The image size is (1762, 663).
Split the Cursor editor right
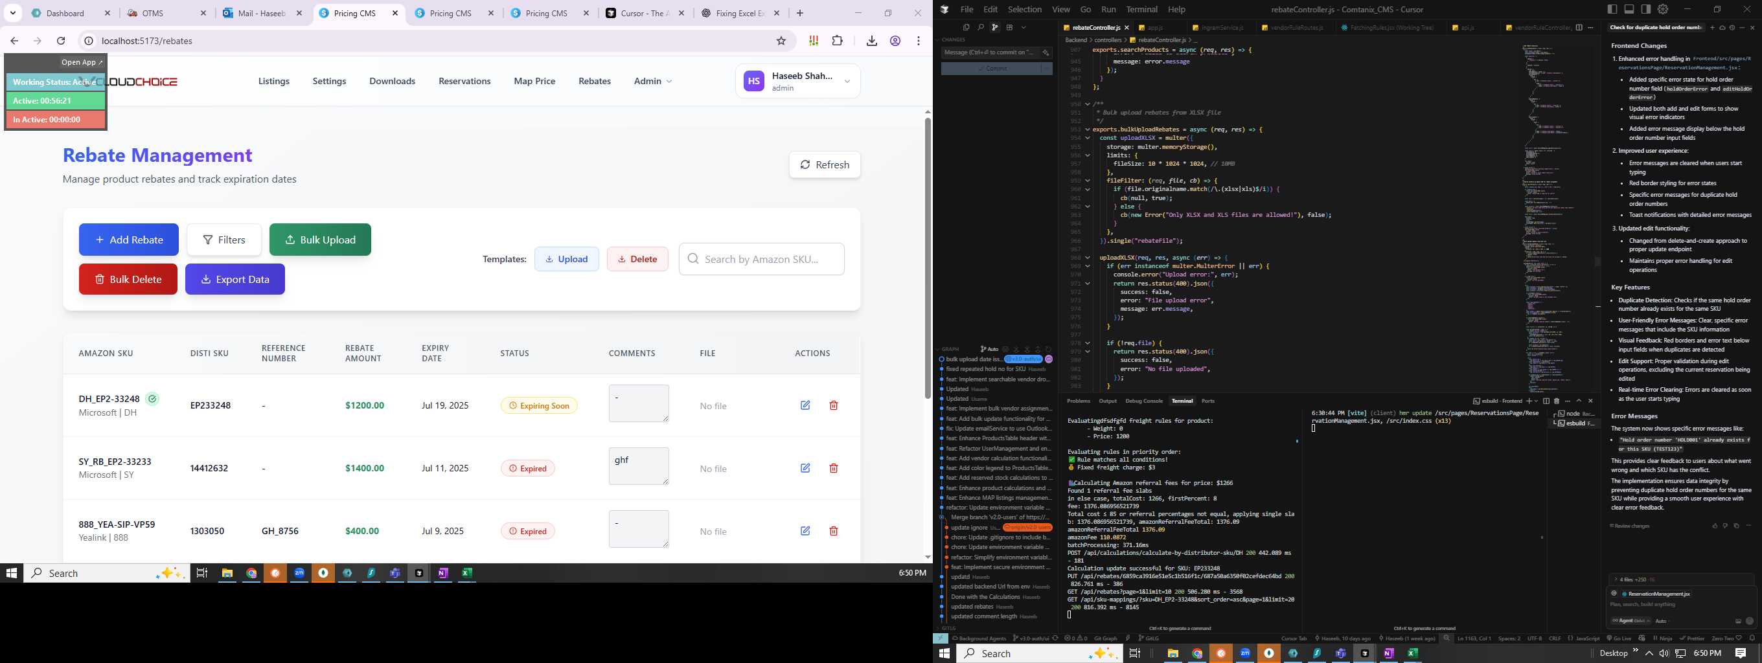[1579, 27]
